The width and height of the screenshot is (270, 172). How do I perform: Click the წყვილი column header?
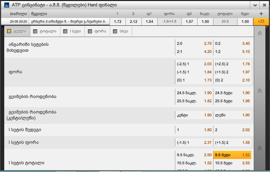point(39,14)
